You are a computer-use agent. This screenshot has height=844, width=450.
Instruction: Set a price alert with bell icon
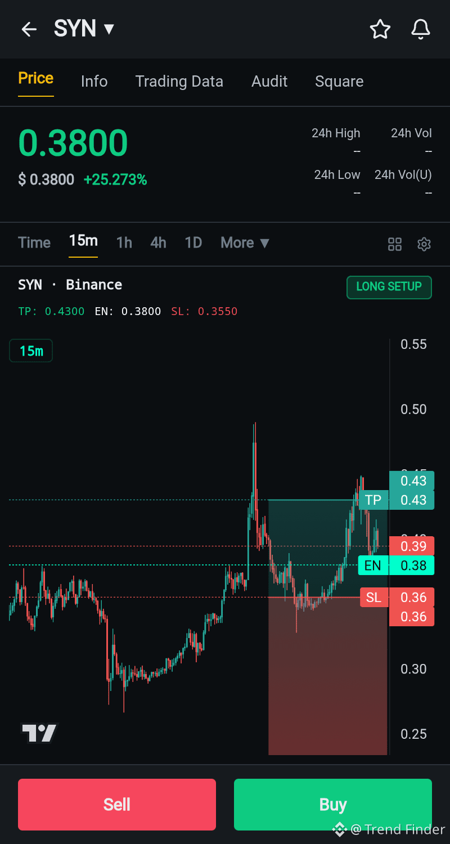(x=421, y=29)
